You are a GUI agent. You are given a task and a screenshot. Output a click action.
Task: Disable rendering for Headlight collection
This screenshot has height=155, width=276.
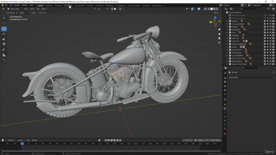coord(273,35)
